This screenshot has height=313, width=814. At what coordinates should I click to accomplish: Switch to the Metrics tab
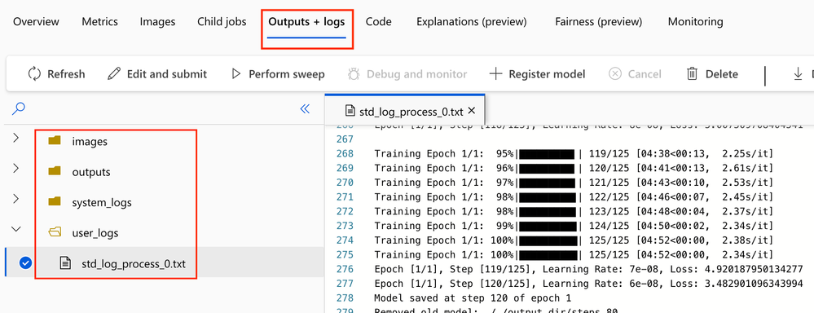[x=99, y=22]
